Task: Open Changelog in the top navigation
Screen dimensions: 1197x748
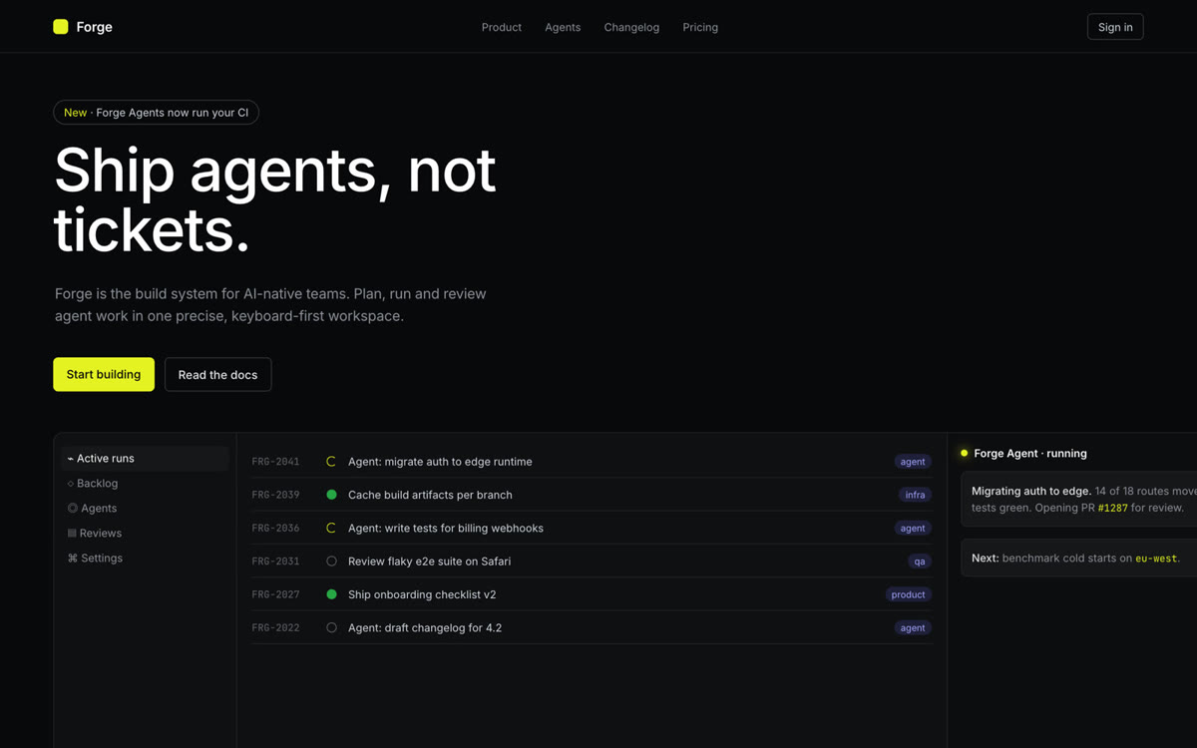Action: (x=631, y=27)
